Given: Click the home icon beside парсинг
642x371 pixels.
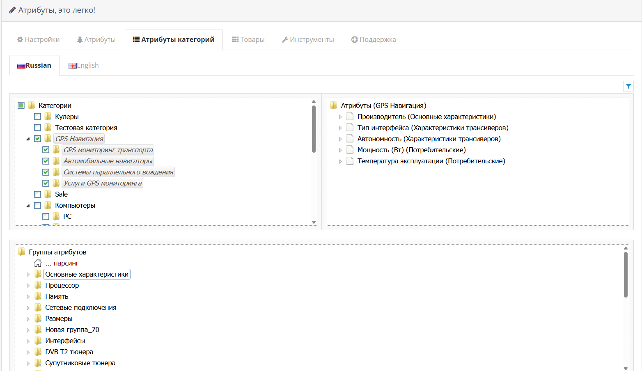Looking at the screenshot, I should pyautogui.click(x=38, y=263).
